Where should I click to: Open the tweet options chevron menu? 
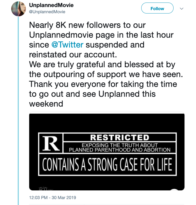(181, 9)
